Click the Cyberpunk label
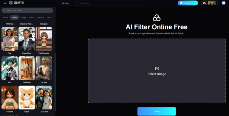 coord(44,24)
